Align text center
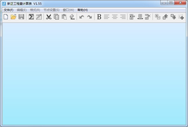188x127 pixels. click(115, 17)
